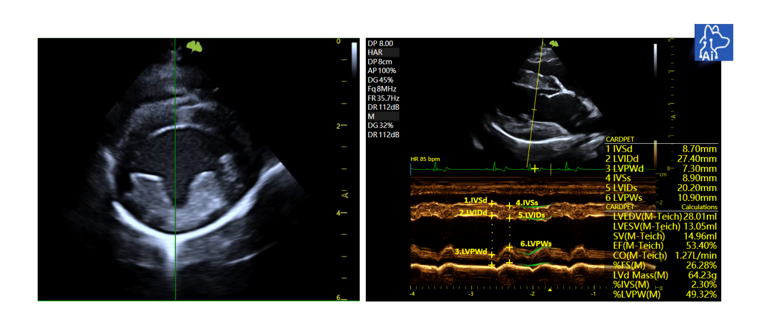768x335 pixels.
Task: Expand the CARDPET measurements header
Action: pyautogui.click(x=620, y=139)
